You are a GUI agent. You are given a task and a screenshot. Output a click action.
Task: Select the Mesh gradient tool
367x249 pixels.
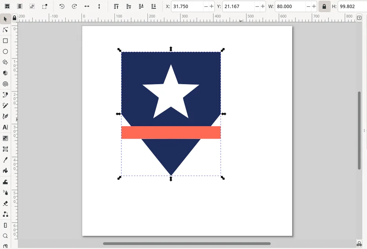pyautogui.click(x=6, y=149)
